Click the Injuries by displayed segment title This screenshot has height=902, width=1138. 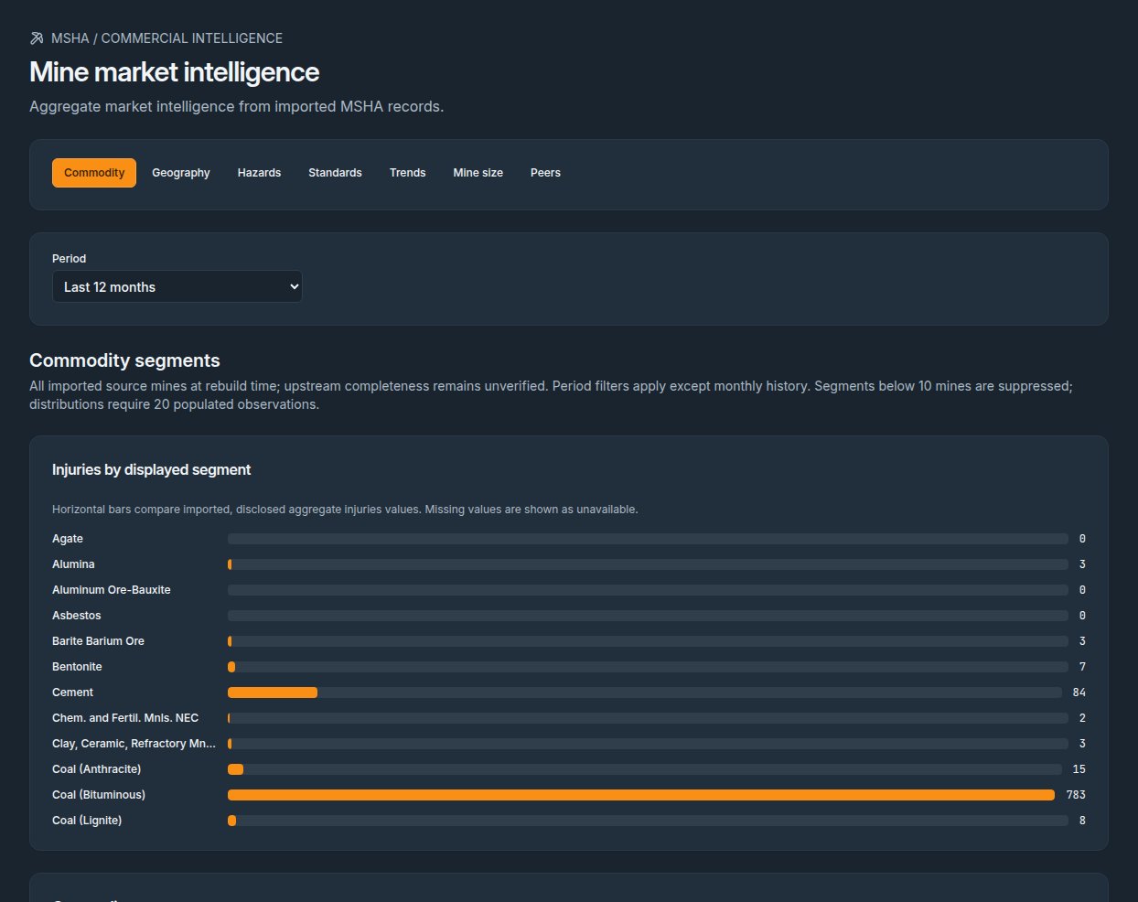click(x=152, y=469)
